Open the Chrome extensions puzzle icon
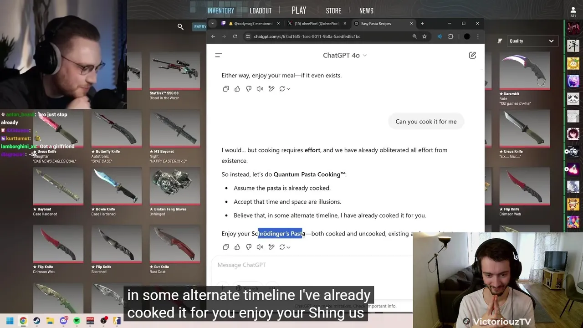Image resolution: width=583 pixels, height=328 pixels. coord(451,36)
